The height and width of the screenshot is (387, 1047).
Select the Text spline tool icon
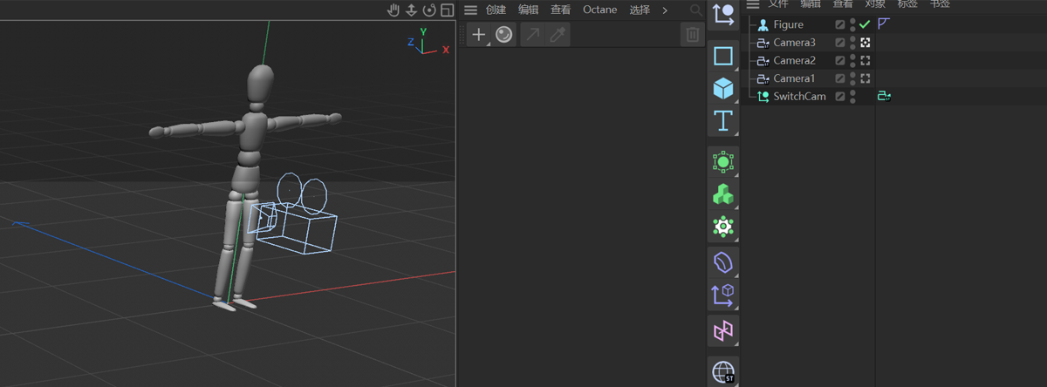(x=723, y=120)
